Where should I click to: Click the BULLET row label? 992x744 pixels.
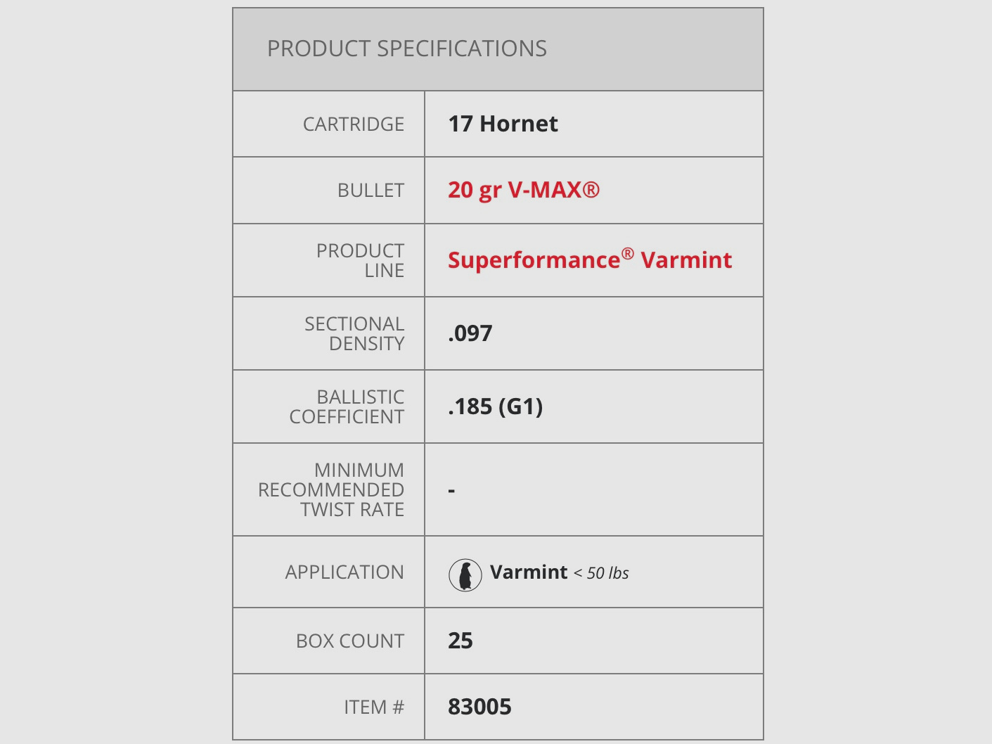[371, 191]
